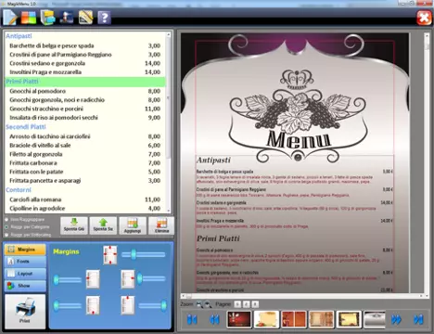Select the Non Raggruppare radio option
Image resolution: width=434 pixels, height=334 pixels.
point(6,220)
